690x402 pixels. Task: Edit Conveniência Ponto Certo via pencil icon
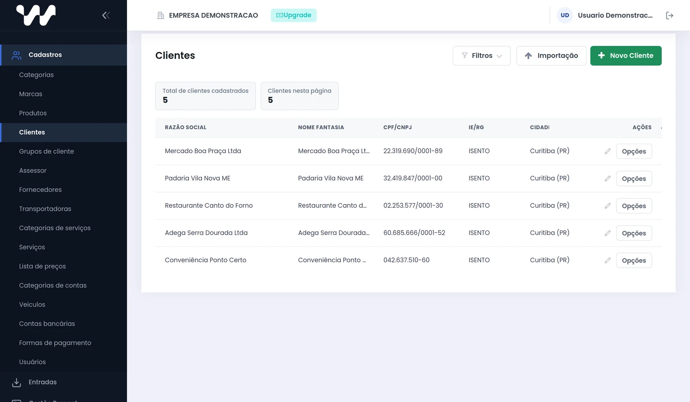[x=608, y=260]
